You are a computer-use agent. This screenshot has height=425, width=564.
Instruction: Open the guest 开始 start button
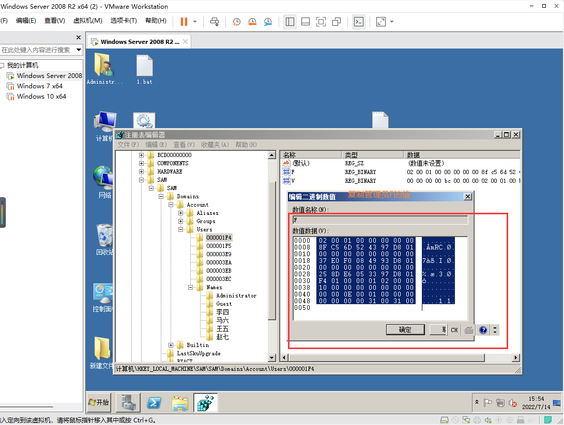tap(99, 402)
